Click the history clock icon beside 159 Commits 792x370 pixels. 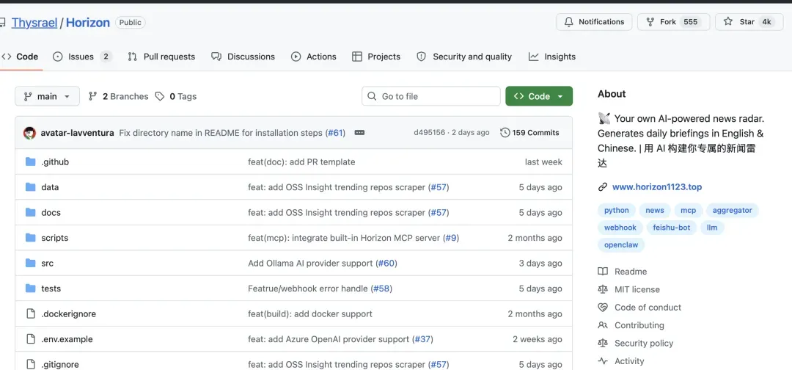tap(505, 132)
